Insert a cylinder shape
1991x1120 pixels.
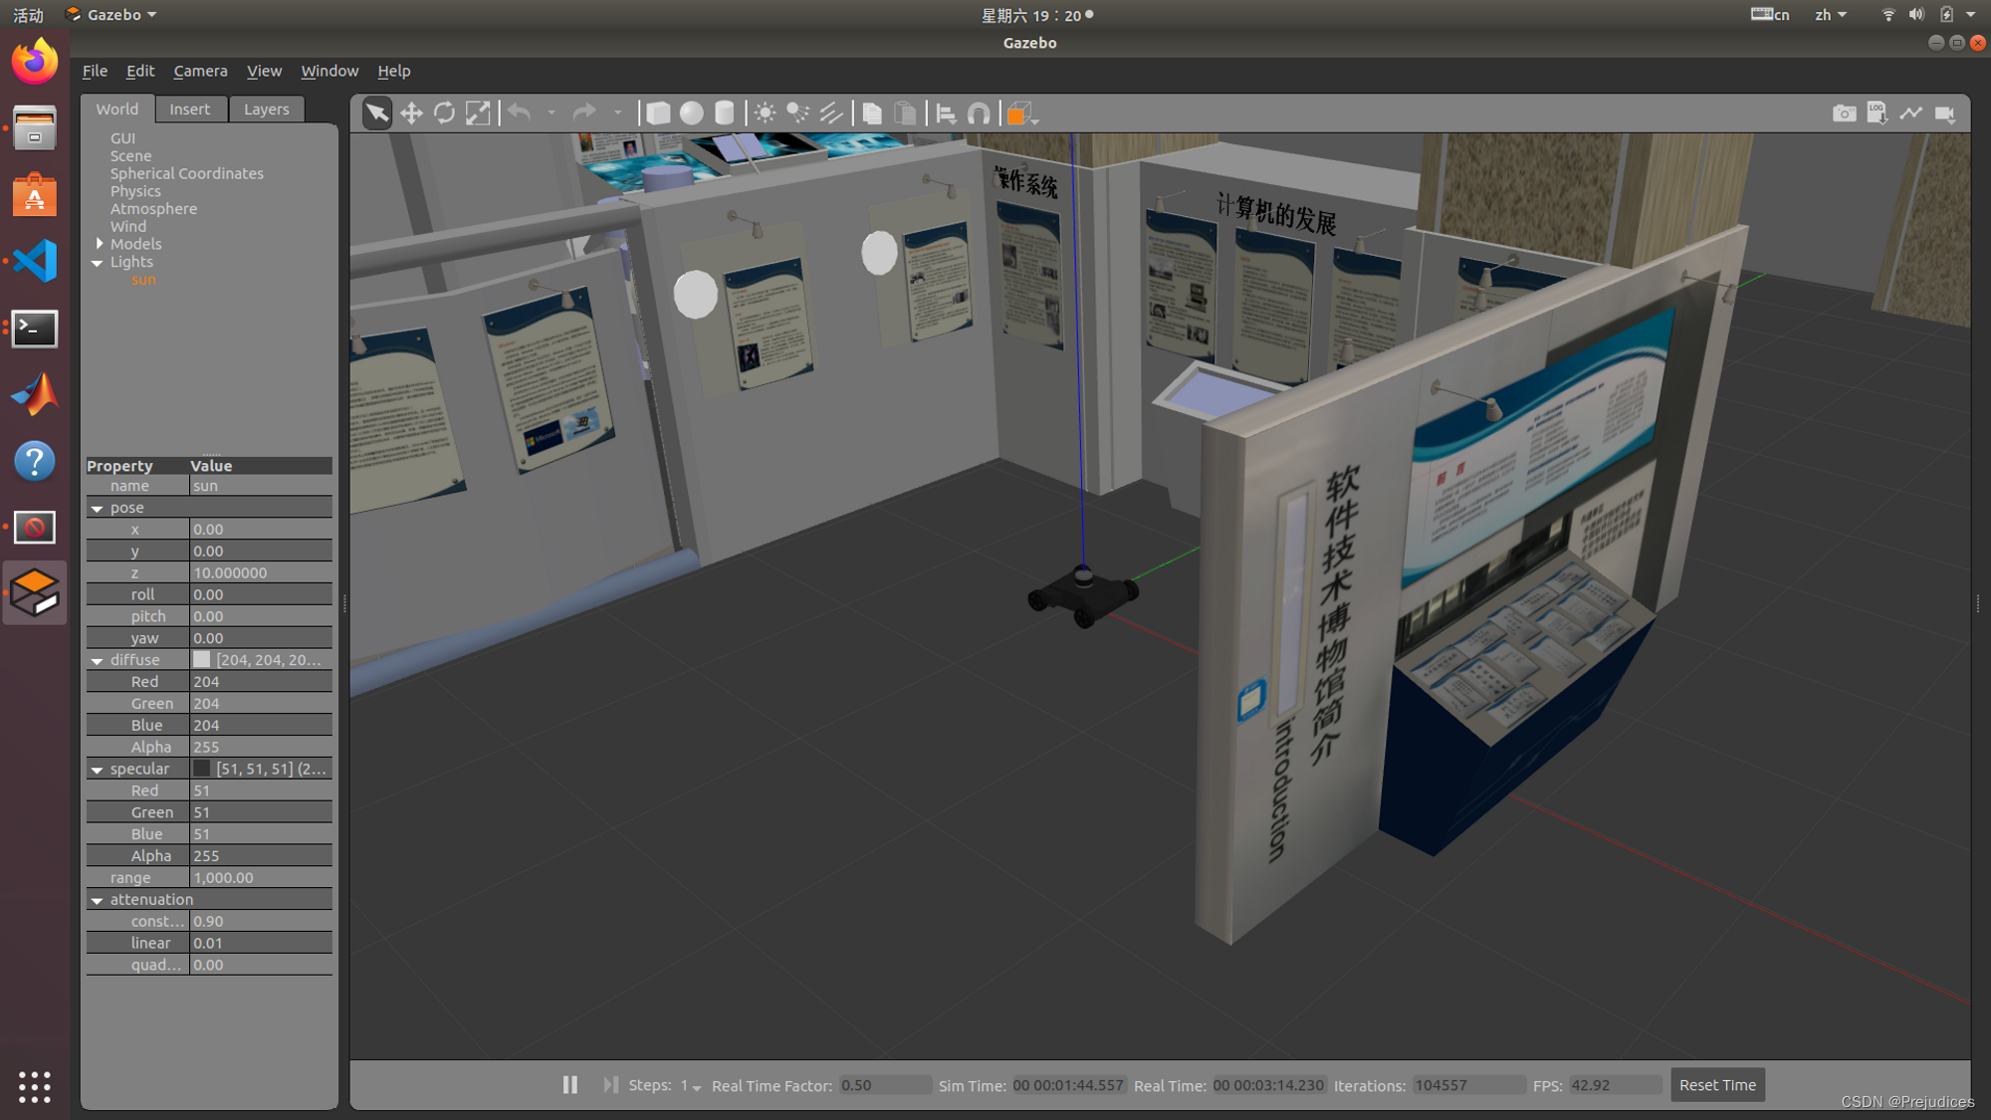coord(725,113)
